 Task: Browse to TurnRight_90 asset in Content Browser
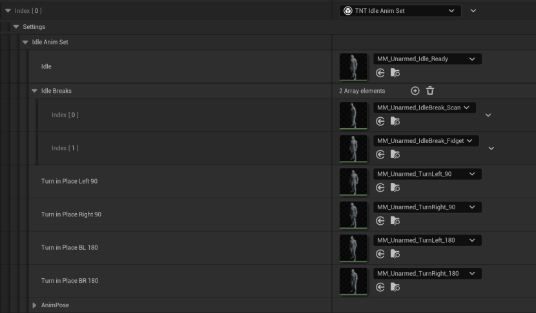tap(395, 221)
